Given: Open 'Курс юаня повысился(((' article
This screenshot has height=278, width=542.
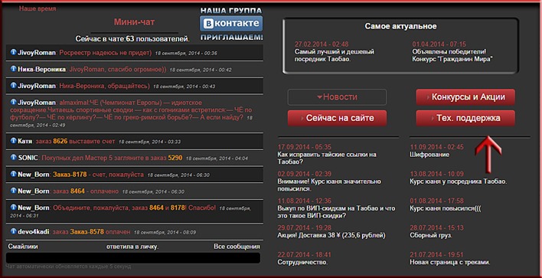Looking at the screenshot, I should [x=446, y=208].
